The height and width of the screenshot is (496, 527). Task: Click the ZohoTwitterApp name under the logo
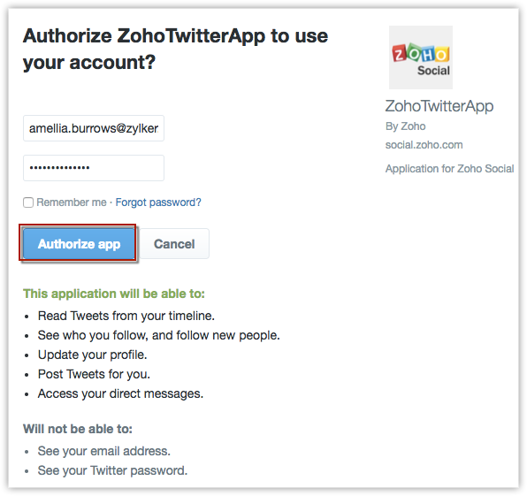439,106
